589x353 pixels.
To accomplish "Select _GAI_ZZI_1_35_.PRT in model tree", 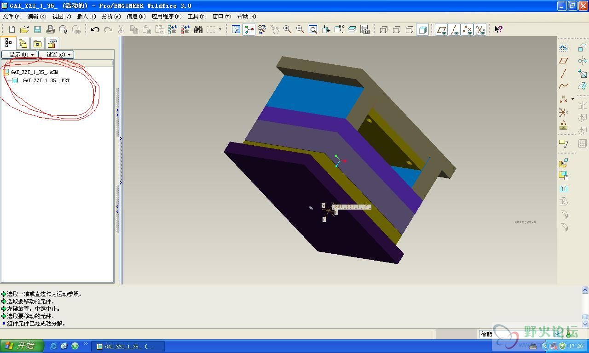I will tap(45, 80).
